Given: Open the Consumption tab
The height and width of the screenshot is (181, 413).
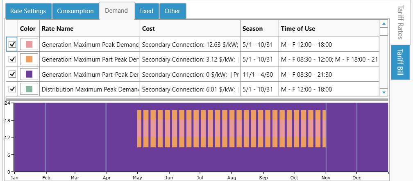Looking at the screenshot, I should point(75,11).
